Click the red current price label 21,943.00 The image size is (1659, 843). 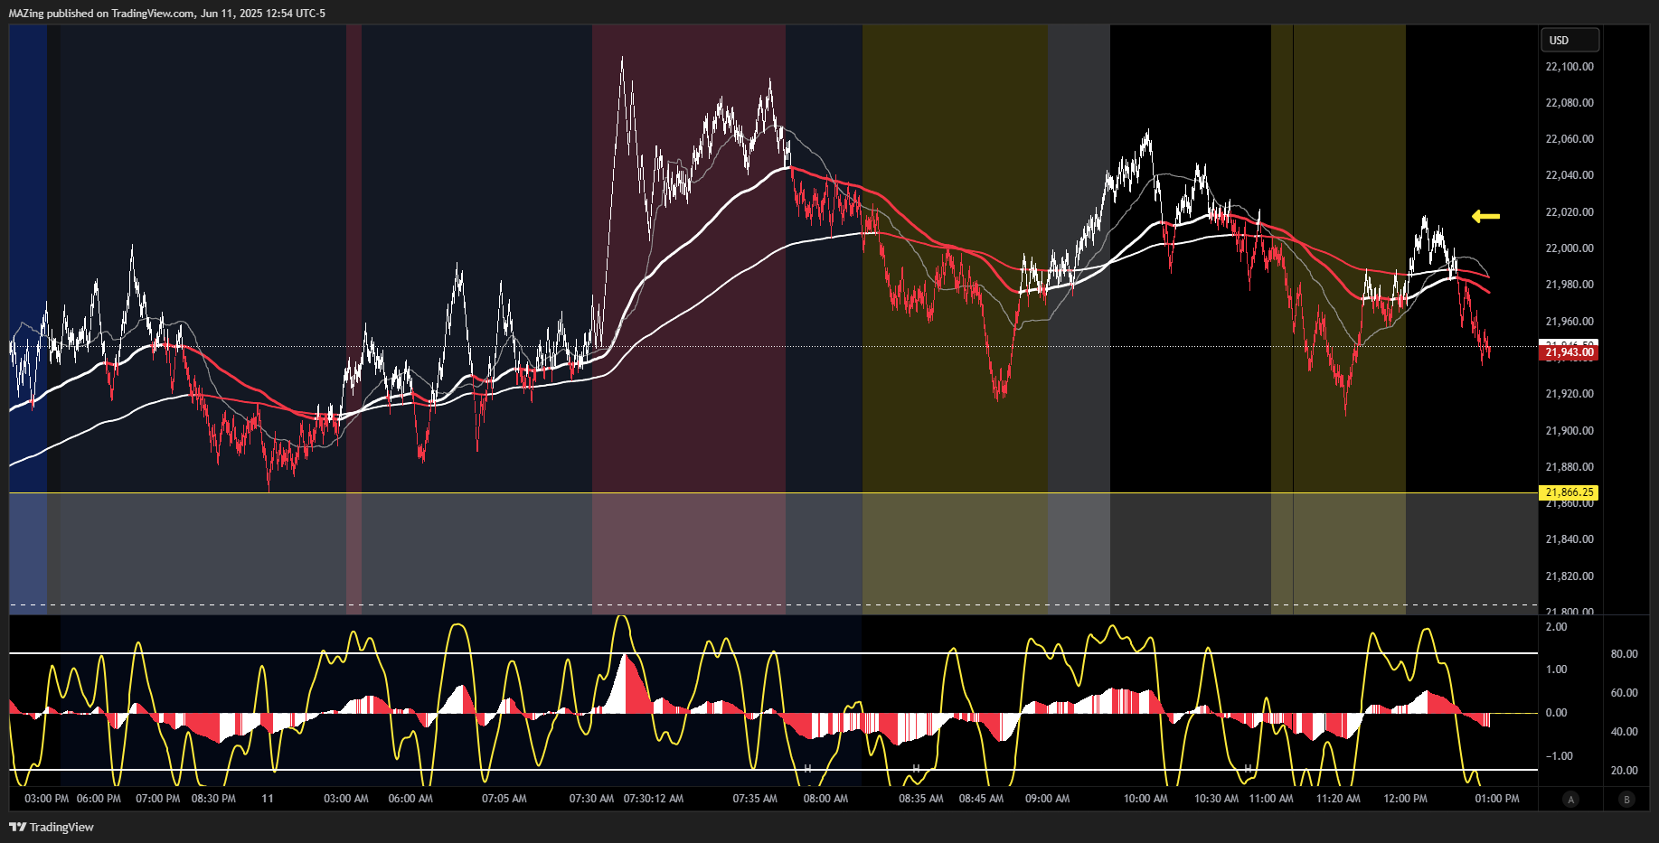tap(1569, 352)
